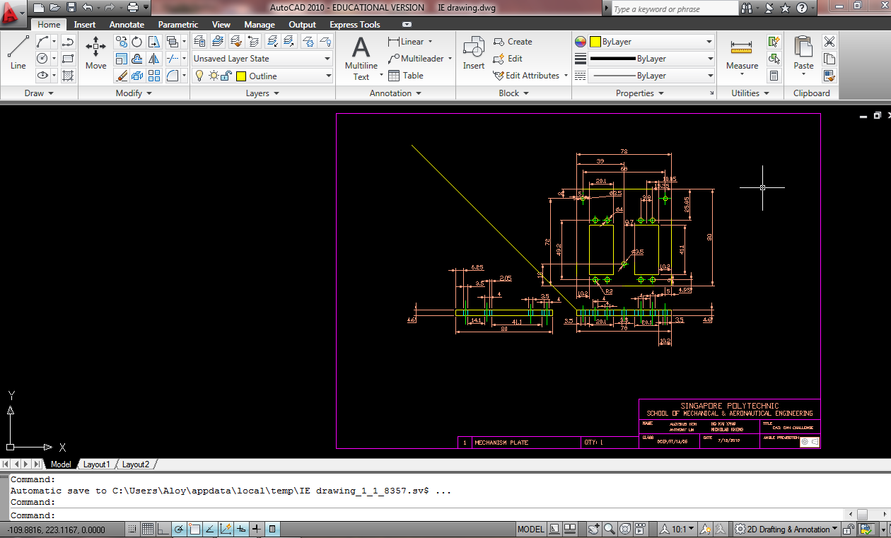Screen dimensions: 891x538
Task: Switch to the Layout1 tab
Action: point(97,464)
